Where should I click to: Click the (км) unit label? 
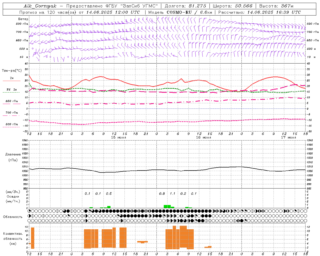pyautogui.click(x=13, y=243)
